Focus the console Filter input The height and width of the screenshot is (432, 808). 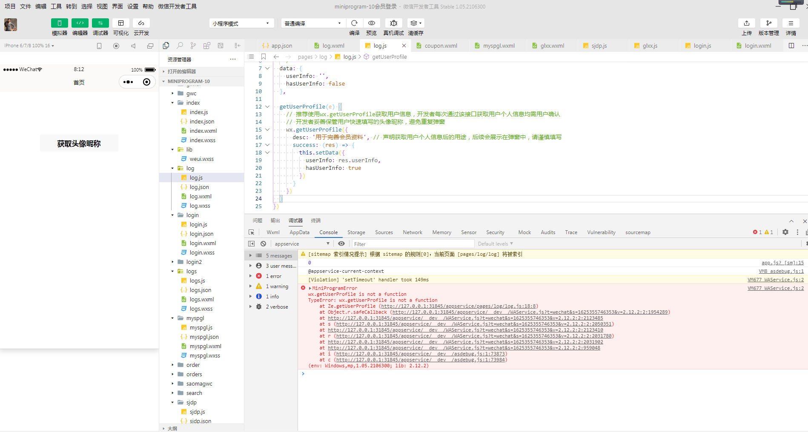(413, 244)
